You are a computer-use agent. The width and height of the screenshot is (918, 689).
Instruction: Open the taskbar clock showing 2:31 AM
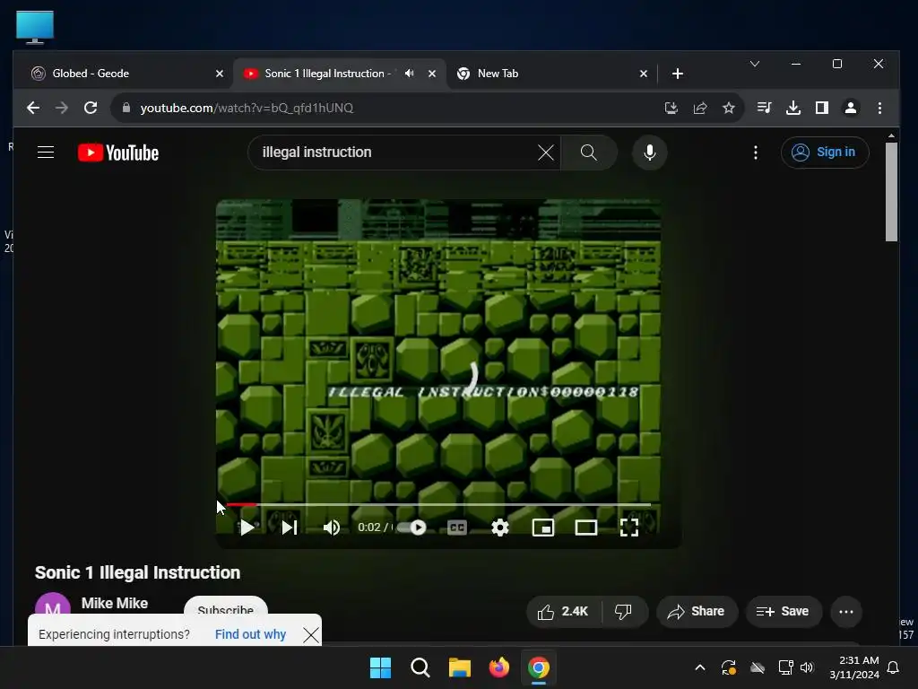coord(854,667)
